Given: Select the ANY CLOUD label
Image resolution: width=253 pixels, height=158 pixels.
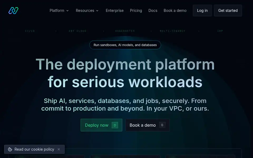Looking at the screenshot, I should point(77,31).
